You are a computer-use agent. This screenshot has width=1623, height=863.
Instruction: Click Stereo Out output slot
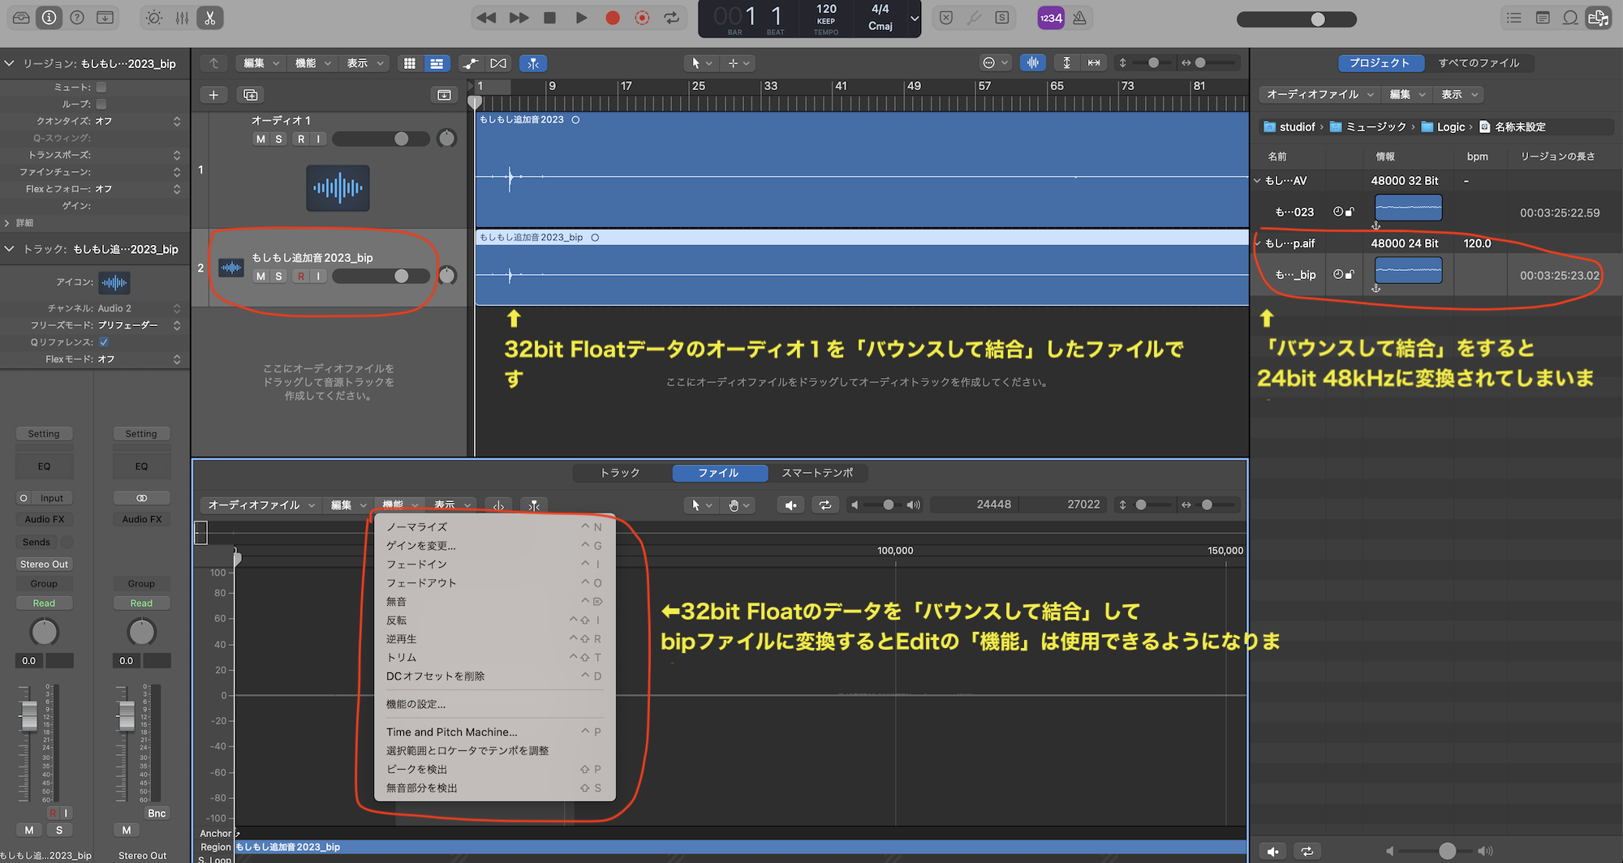[x=44, y=565]
